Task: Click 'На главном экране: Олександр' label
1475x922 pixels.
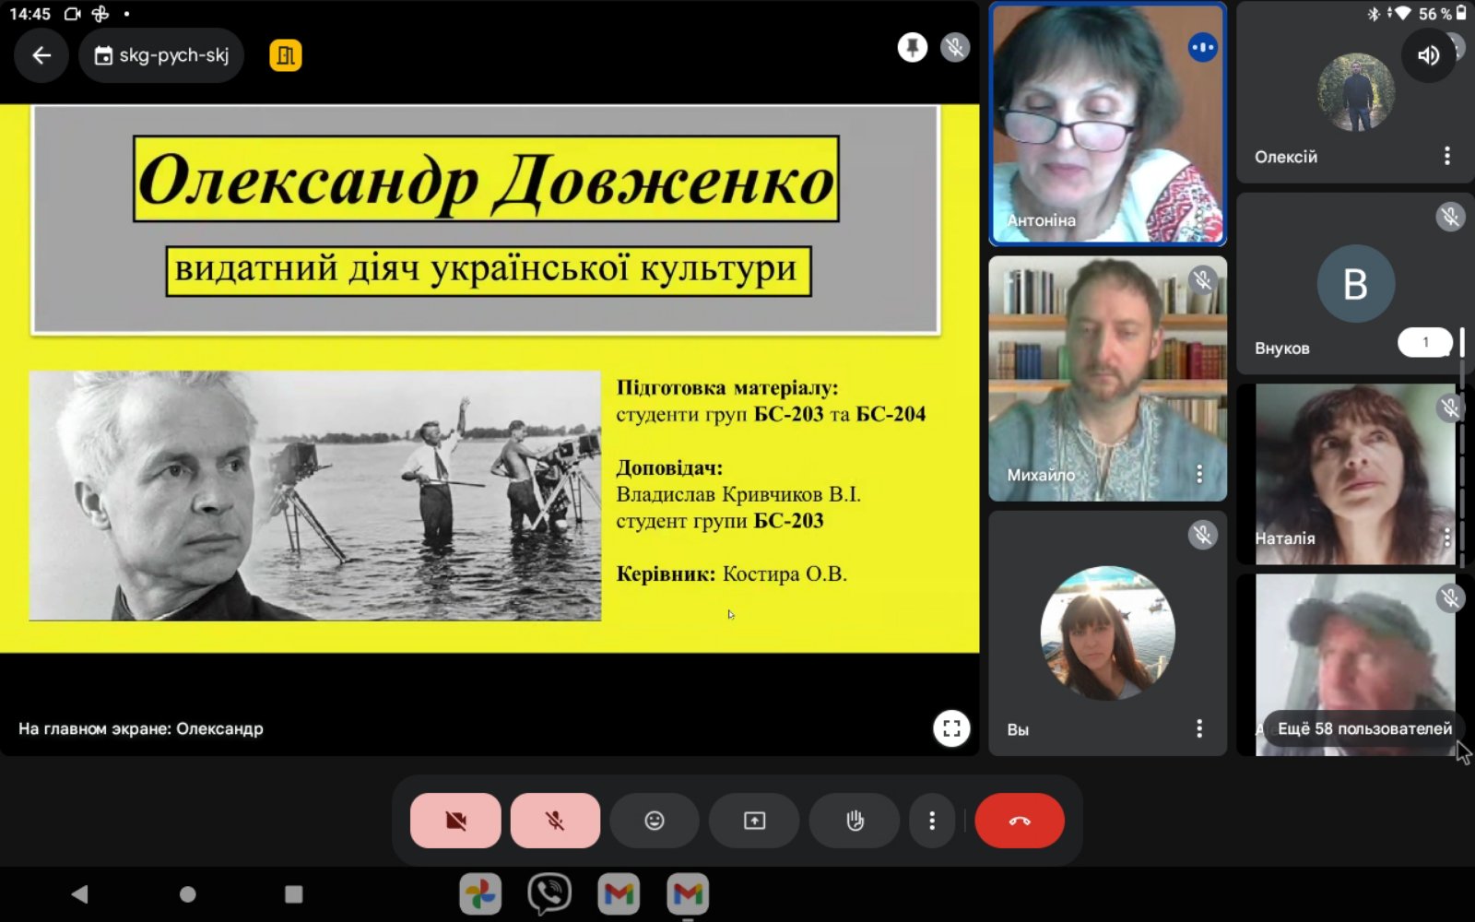Action: tap(141, 728)
